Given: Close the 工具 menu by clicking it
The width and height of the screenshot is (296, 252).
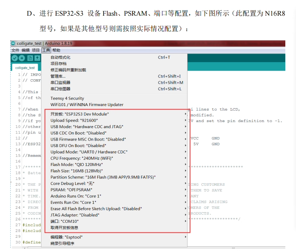Looking at the screenshot, I should point(46,50).
